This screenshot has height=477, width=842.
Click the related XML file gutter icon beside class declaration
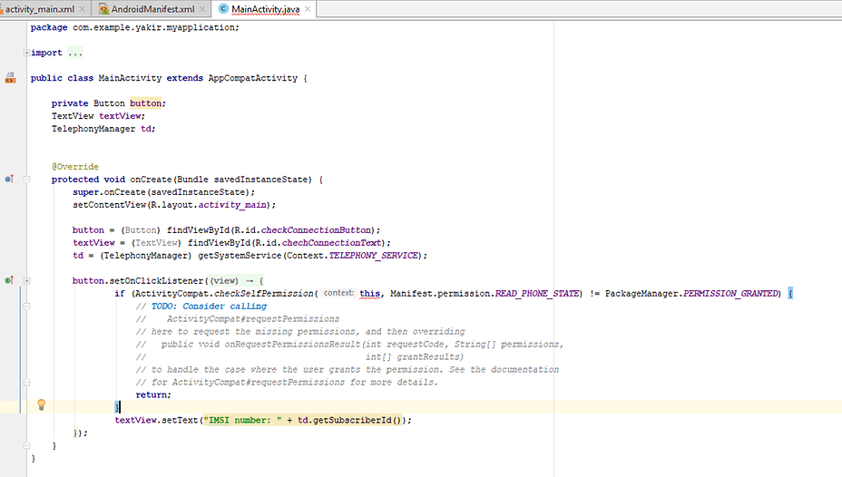coord(10,78)
